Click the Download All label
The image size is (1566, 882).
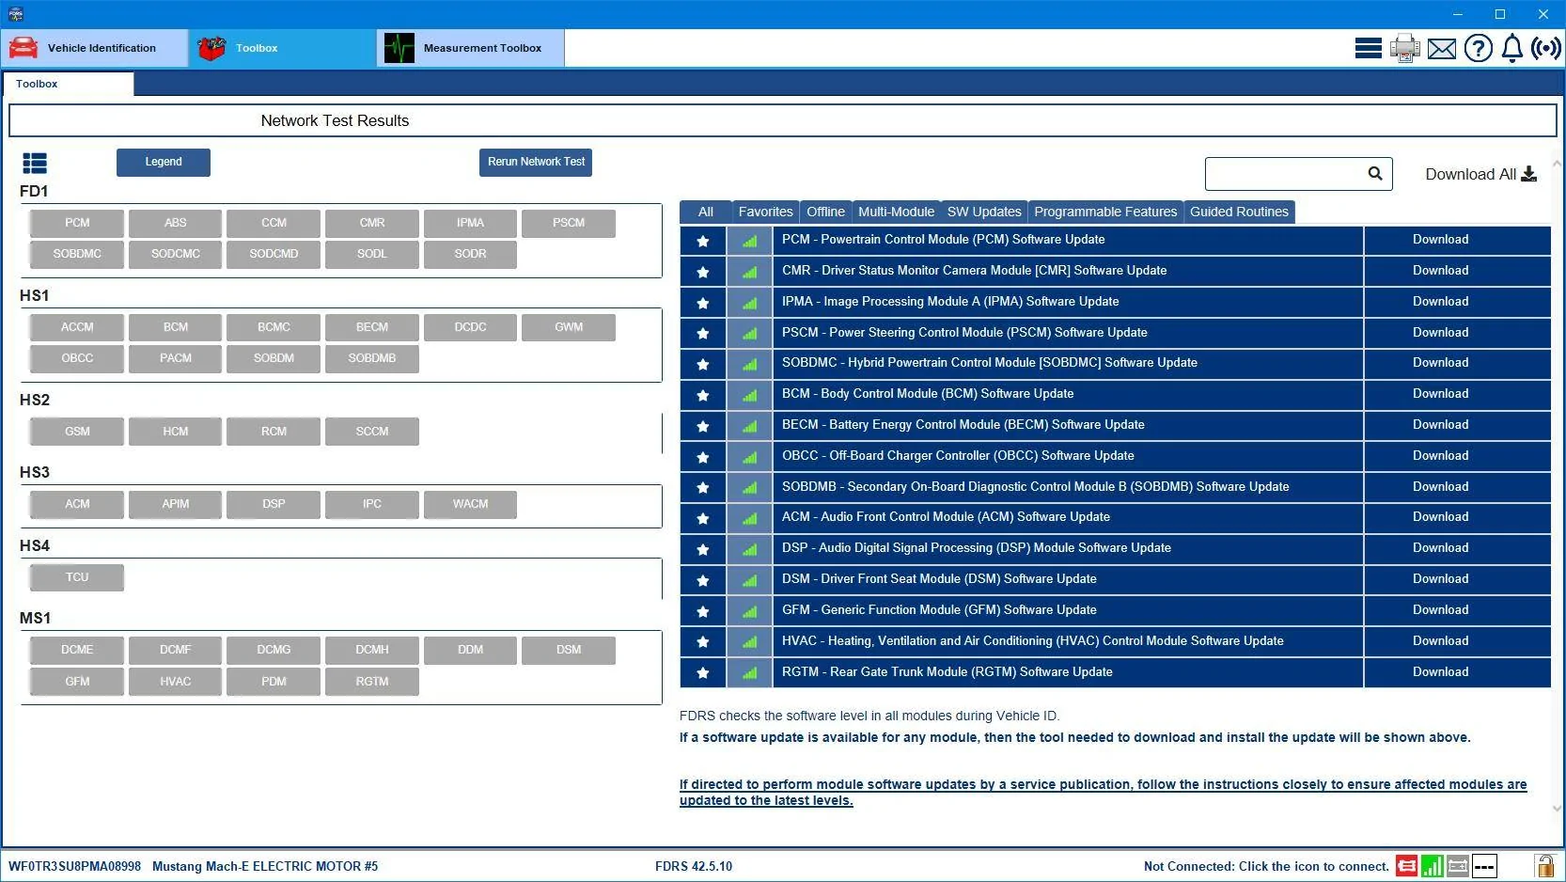coord(1470,175)
